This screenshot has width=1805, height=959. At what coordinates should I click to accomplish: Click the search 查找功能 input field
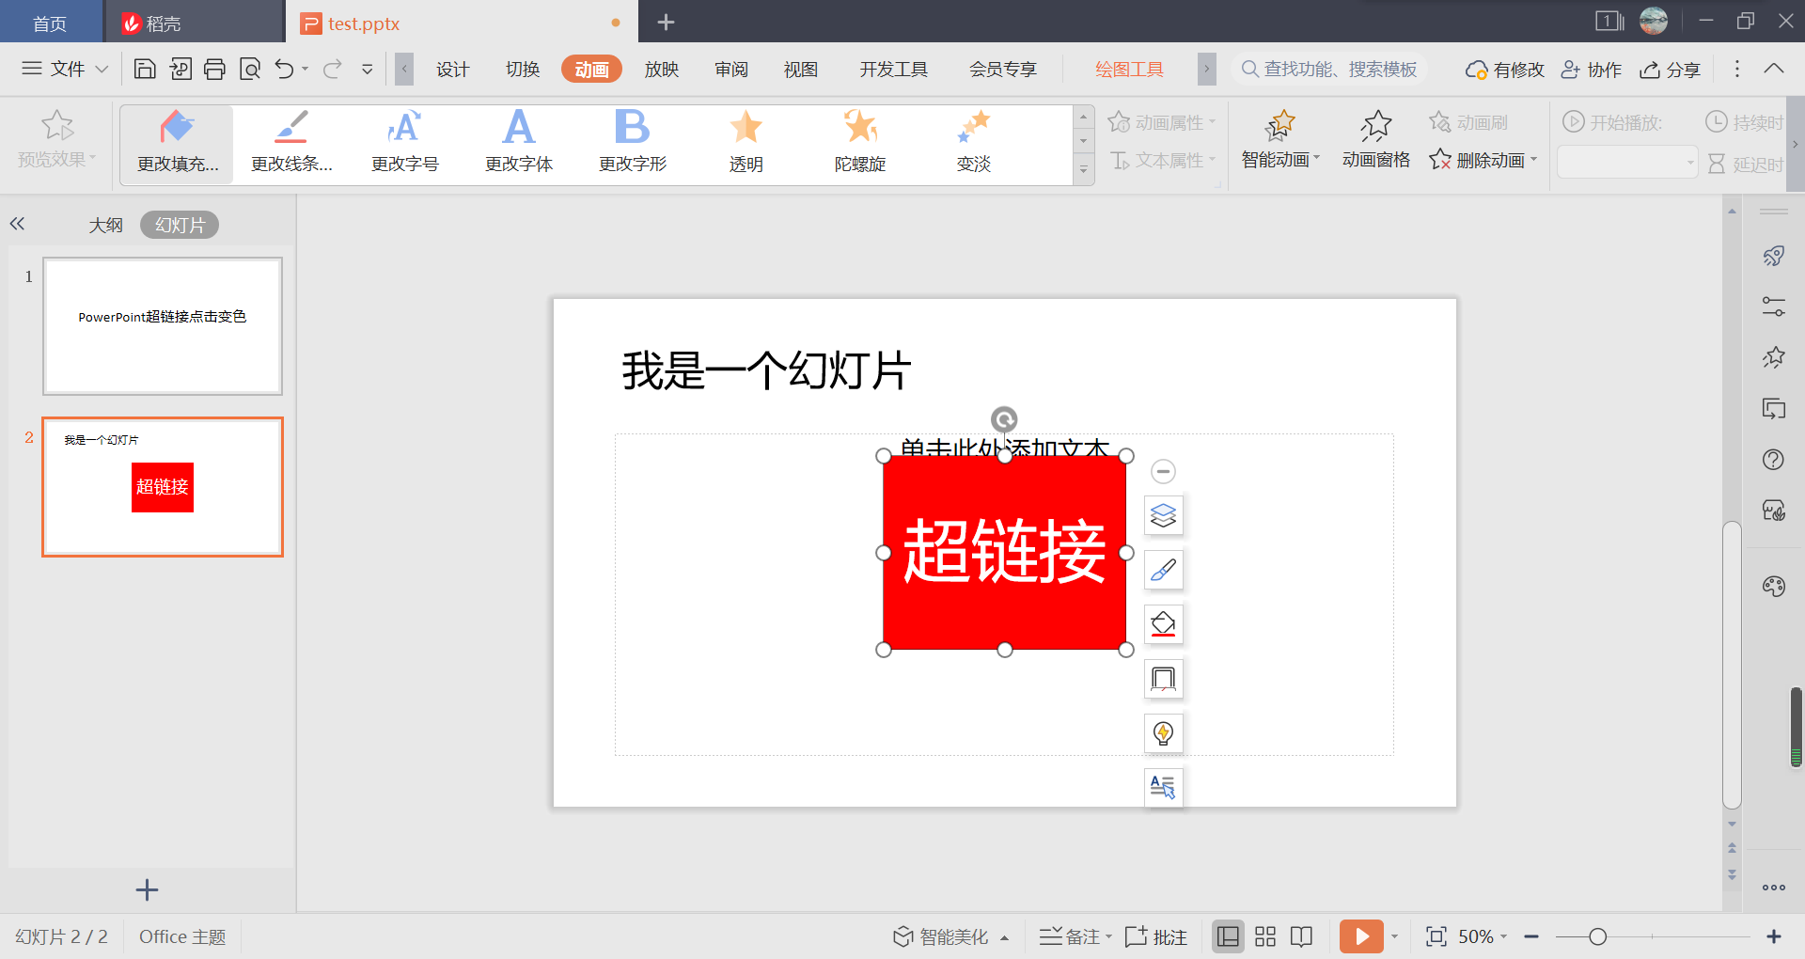[x=1329, y=70]
